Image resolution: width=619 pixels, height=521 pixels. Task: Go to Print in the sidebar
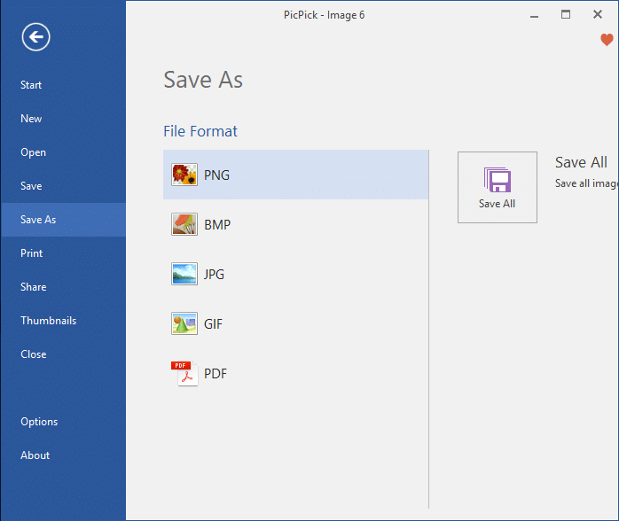31,253
